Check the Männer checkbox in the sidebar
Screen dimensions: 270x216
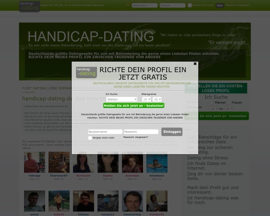(211, 103)
